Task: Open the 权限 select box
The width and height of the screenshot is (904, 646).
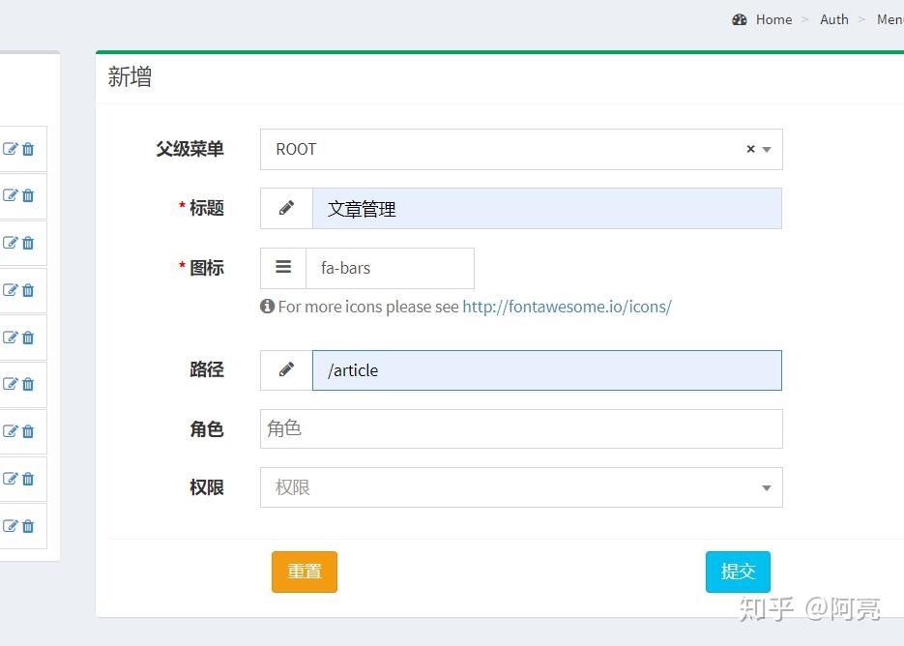Action: [x=521, y=487]
